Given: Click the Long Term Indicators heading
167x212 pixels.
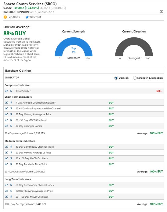Looking at the screenshot, I should coord(18,179).
